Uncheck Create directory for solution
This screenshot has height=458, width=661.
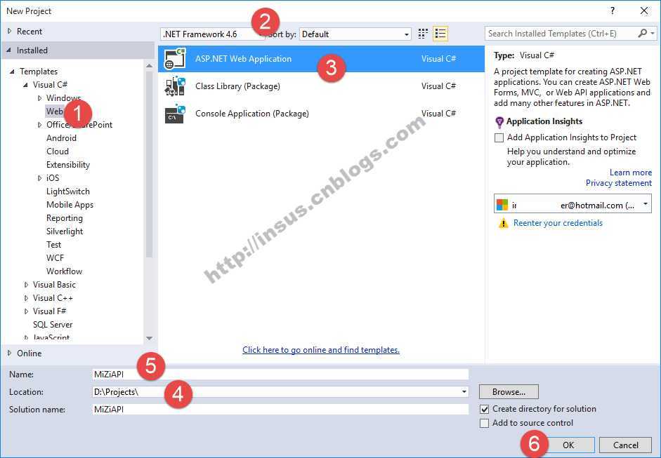coord(485,409)
